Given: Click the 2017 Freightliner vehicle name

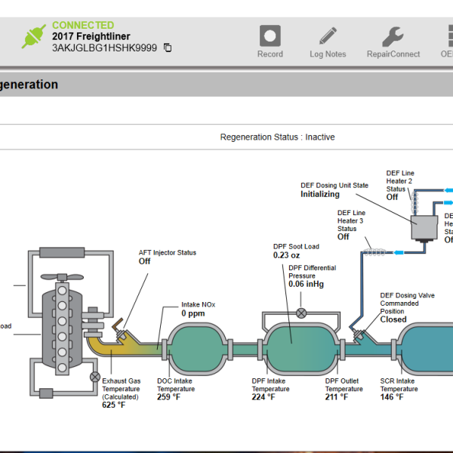Looking at the screenshot, I should (x=92, y=36).
